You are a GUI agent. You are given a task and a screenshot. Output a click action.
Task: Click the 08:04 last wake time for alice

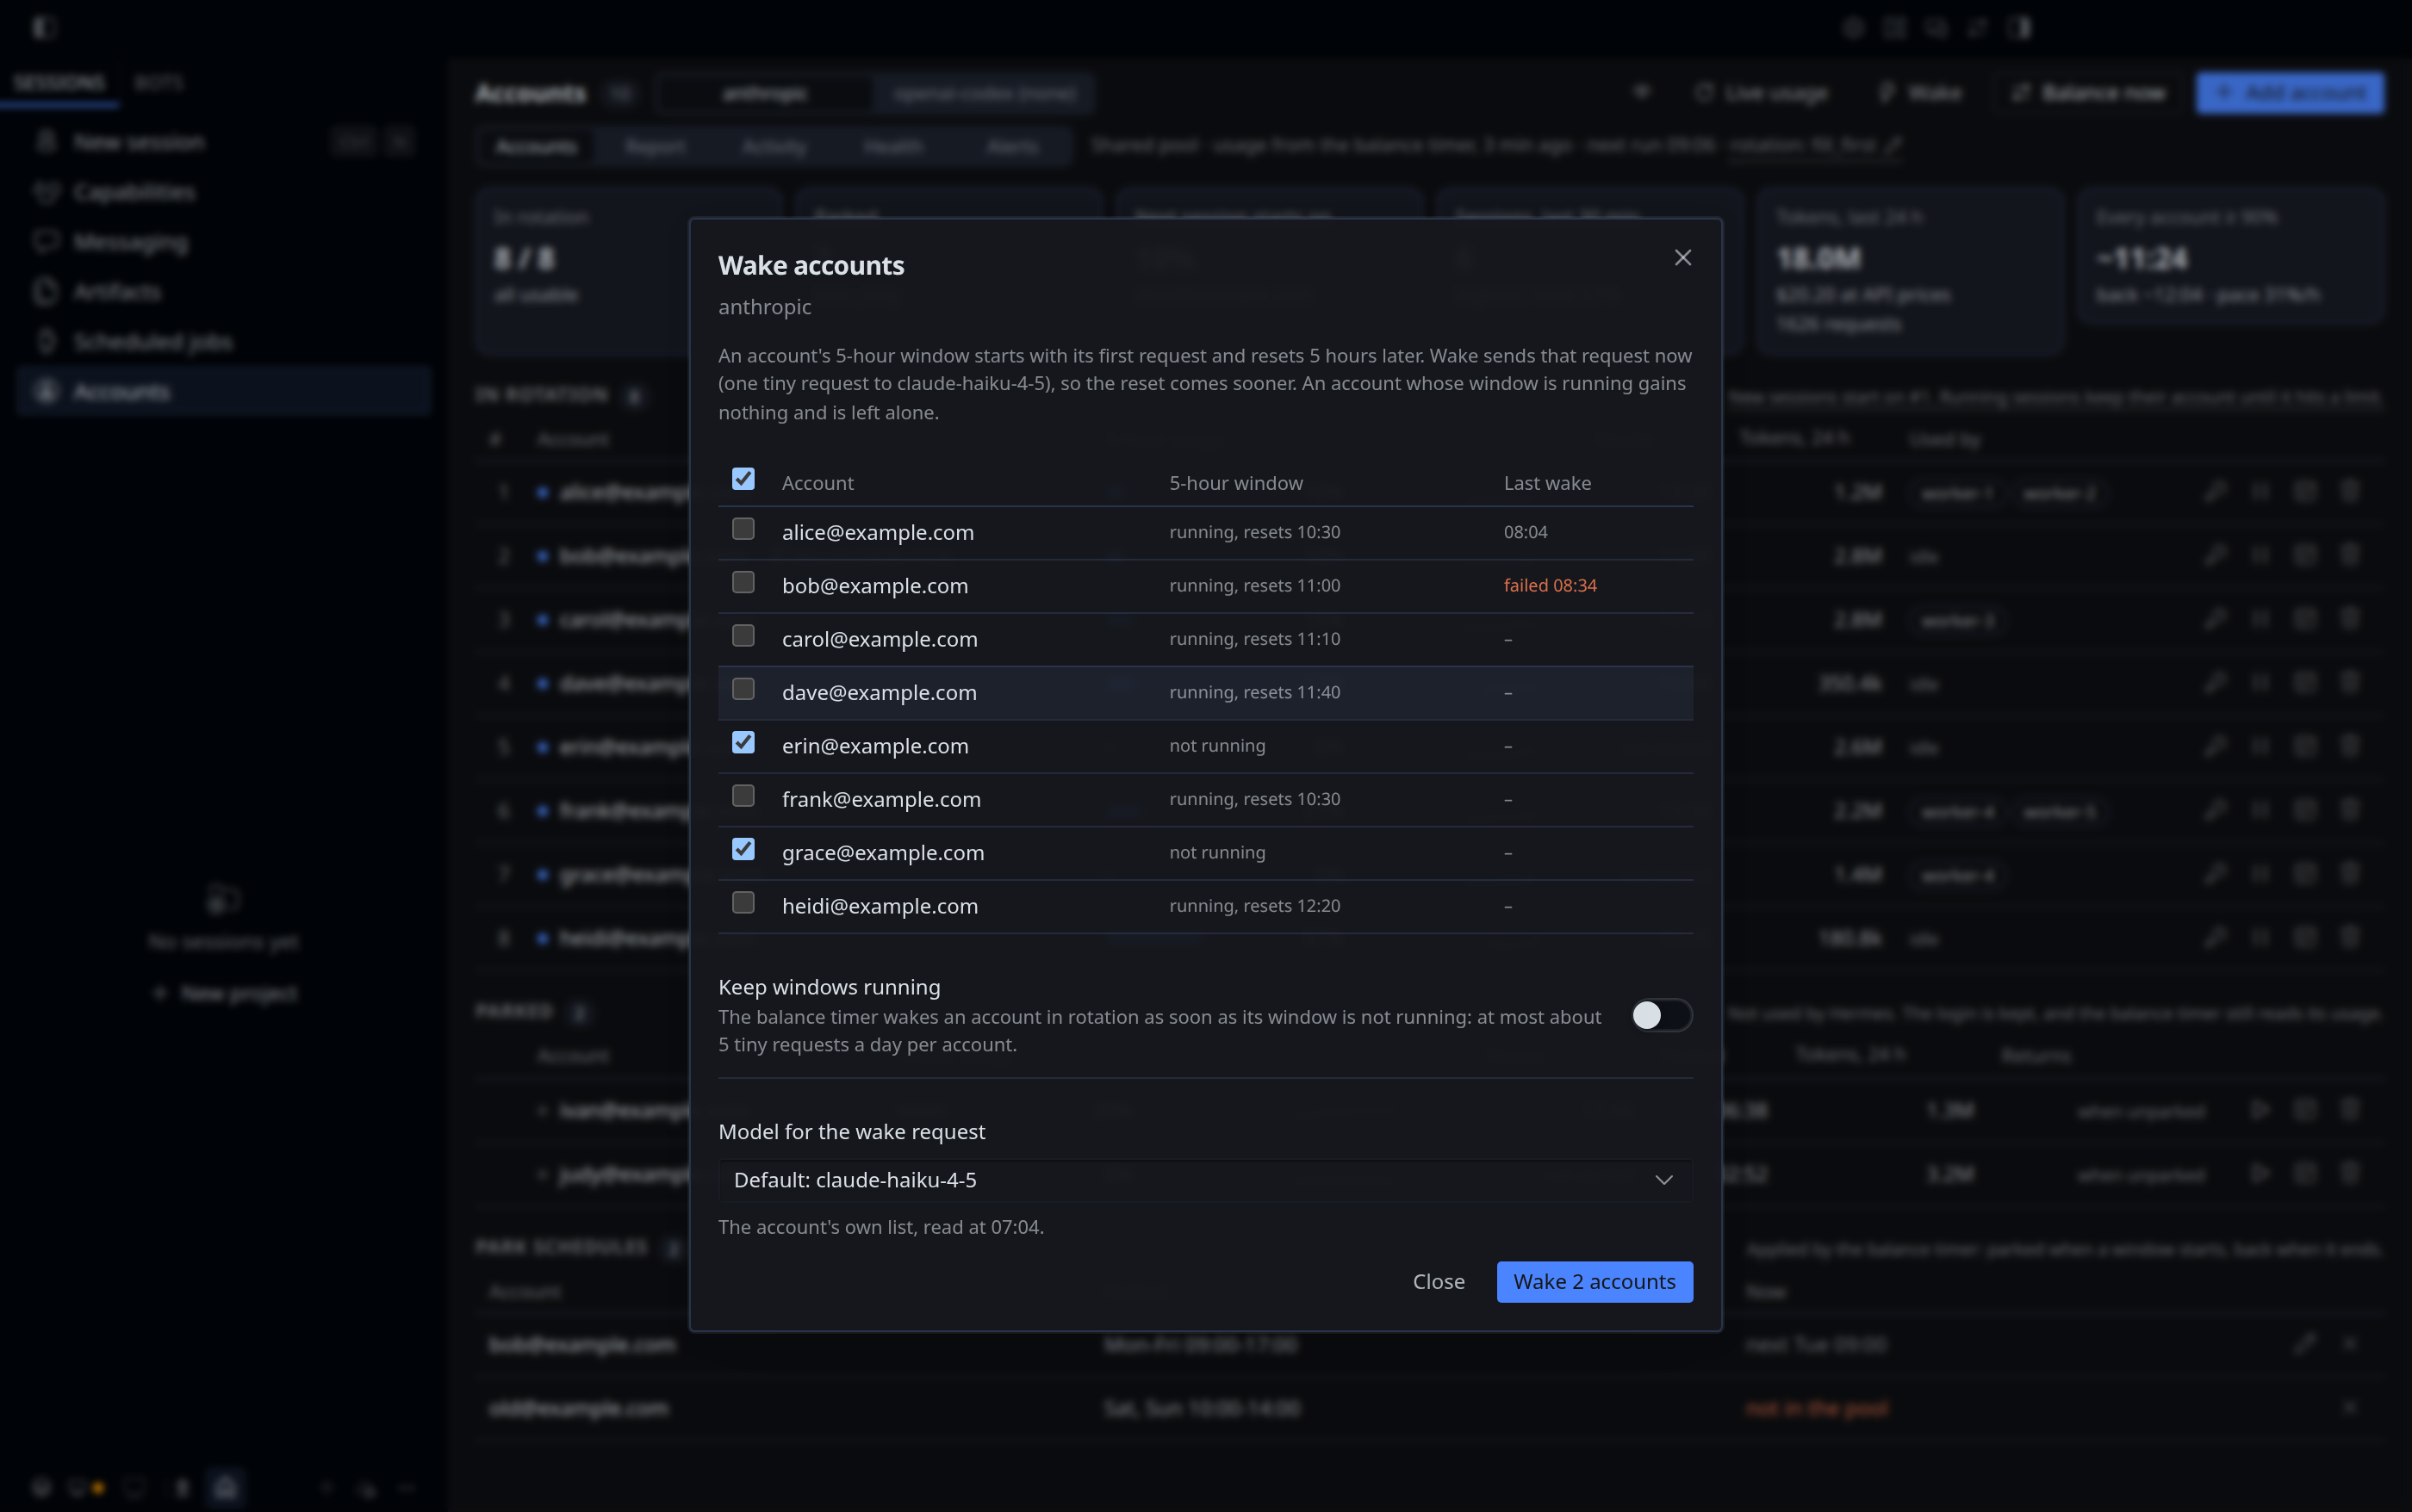click(1525, 532)
